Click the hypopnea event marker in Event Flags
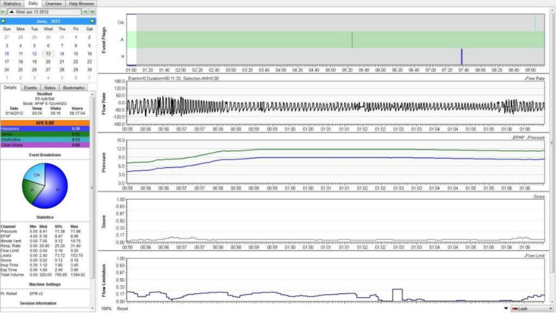Viewport: 556px width, 313px height. (x=462, y=57)
